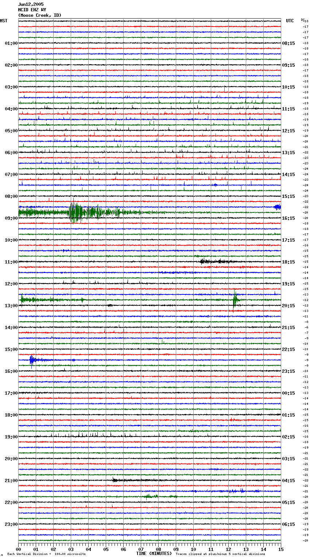Click the 22:15 UTC time label

point(288,349)
